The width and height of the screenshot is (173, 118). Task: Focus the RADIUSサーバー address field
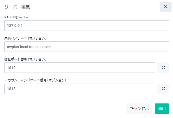pyautogui.click(x=87, y=26)
